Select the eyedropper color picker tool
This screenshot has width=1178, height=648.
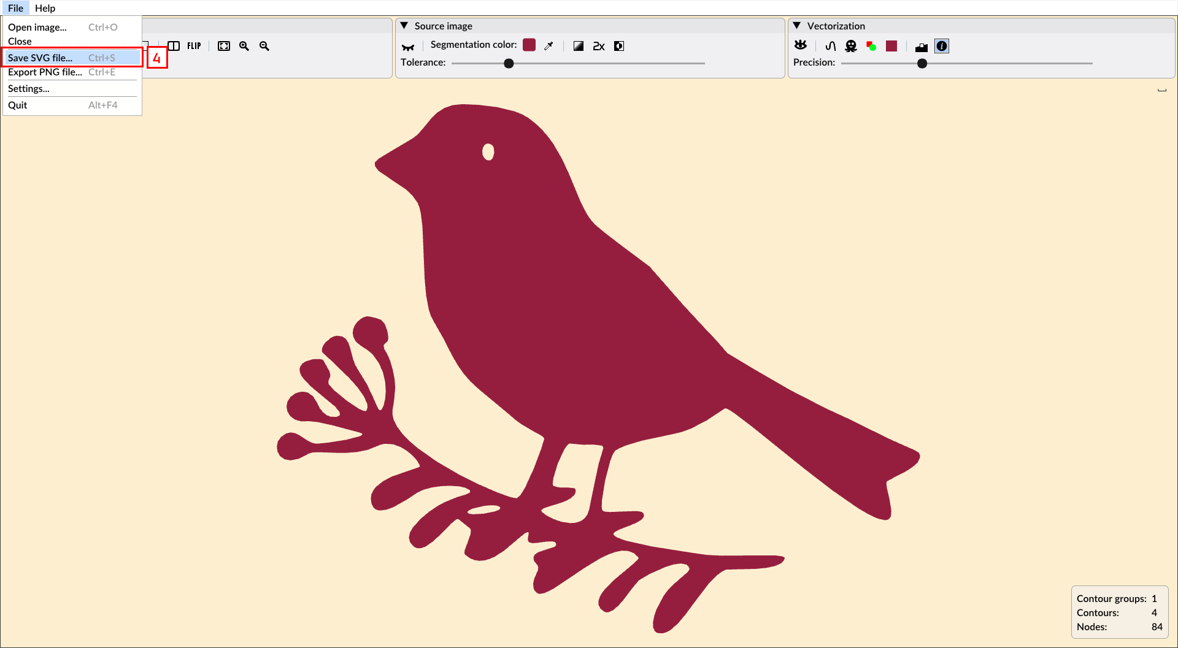[x=549, y=46]
